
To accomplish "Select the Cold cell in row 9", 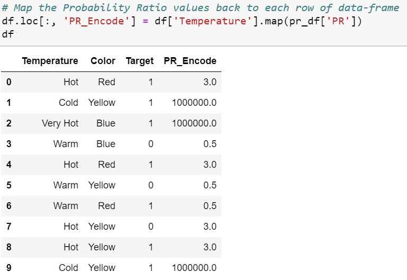I will pyautogui.click(x=68, y=268).
